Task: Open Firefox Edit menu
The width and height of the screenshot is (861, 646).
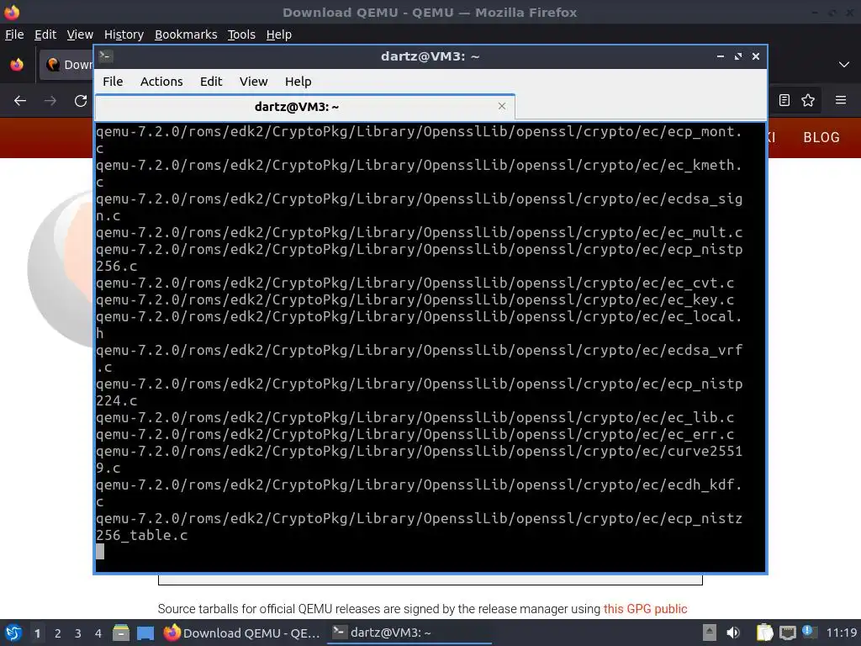Action: (45, 34)
